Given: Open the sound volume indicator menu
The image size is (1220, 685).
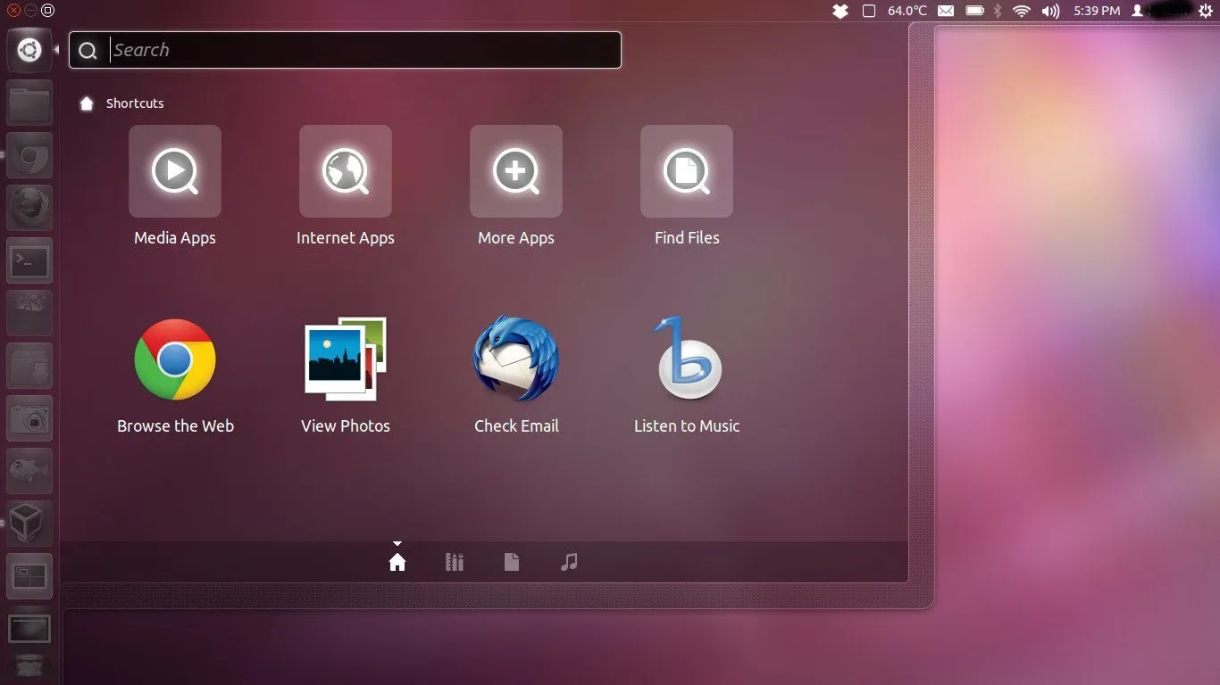Looking at the screenshot, I should tap(1051, 11).
